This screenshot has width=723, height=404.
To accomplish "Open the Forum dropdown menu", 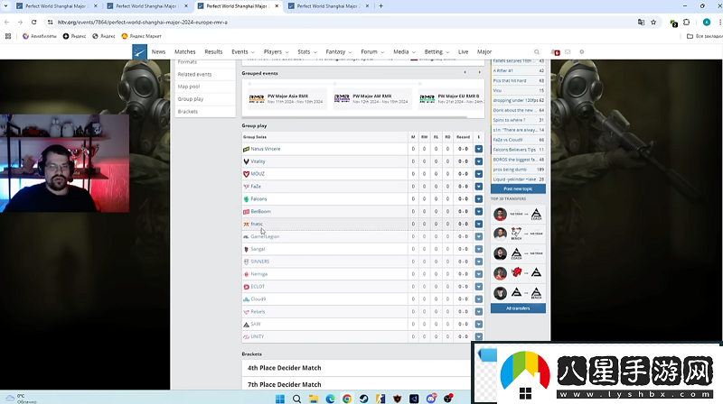I will tap(372, 52).
